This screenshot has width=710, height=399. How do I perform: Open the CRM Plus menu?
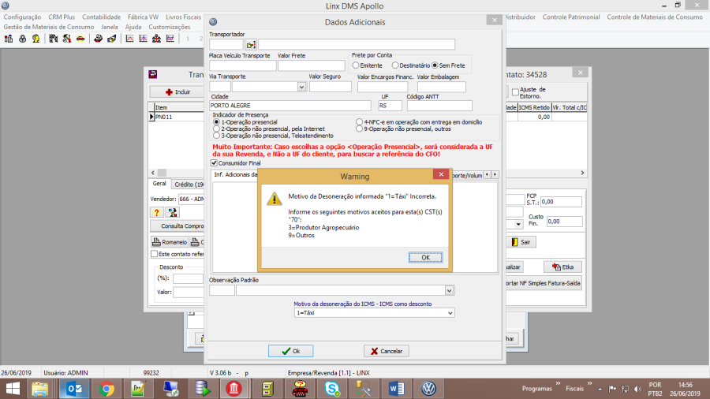pos(62,17)
